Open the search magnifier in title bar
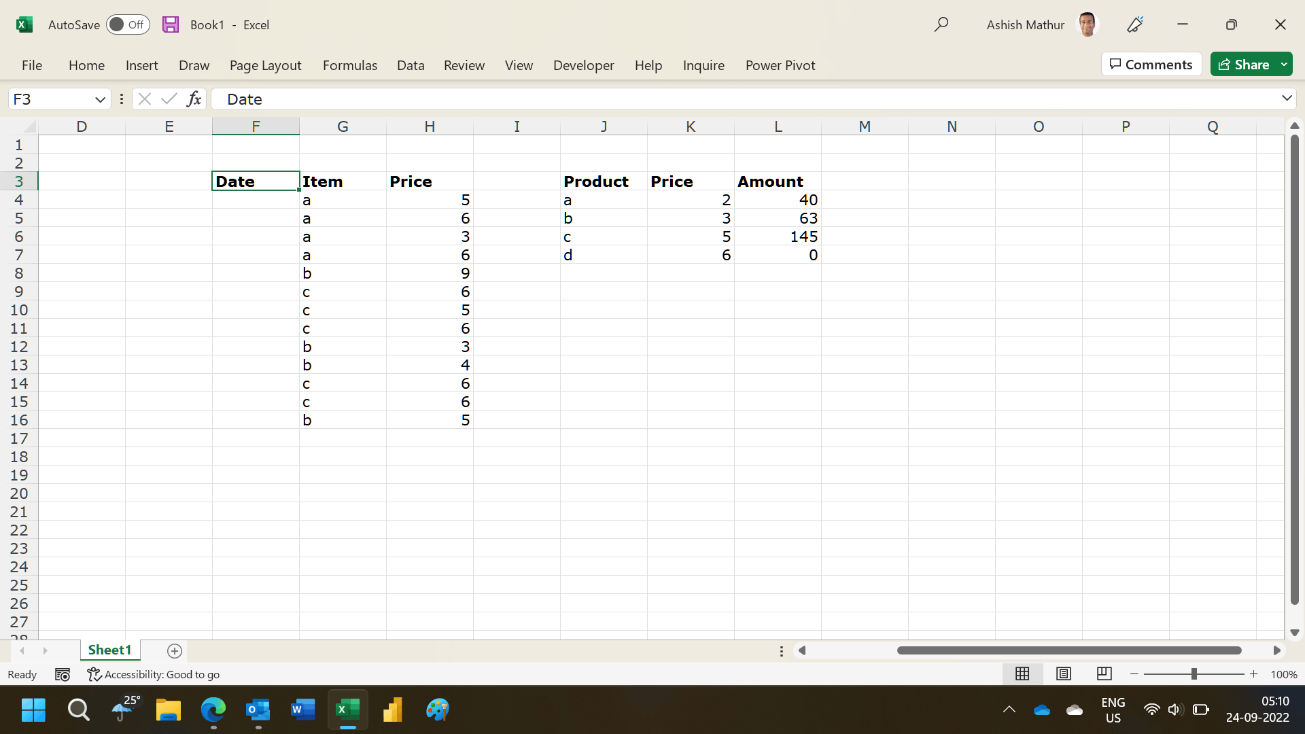 [x=941, y=24]
